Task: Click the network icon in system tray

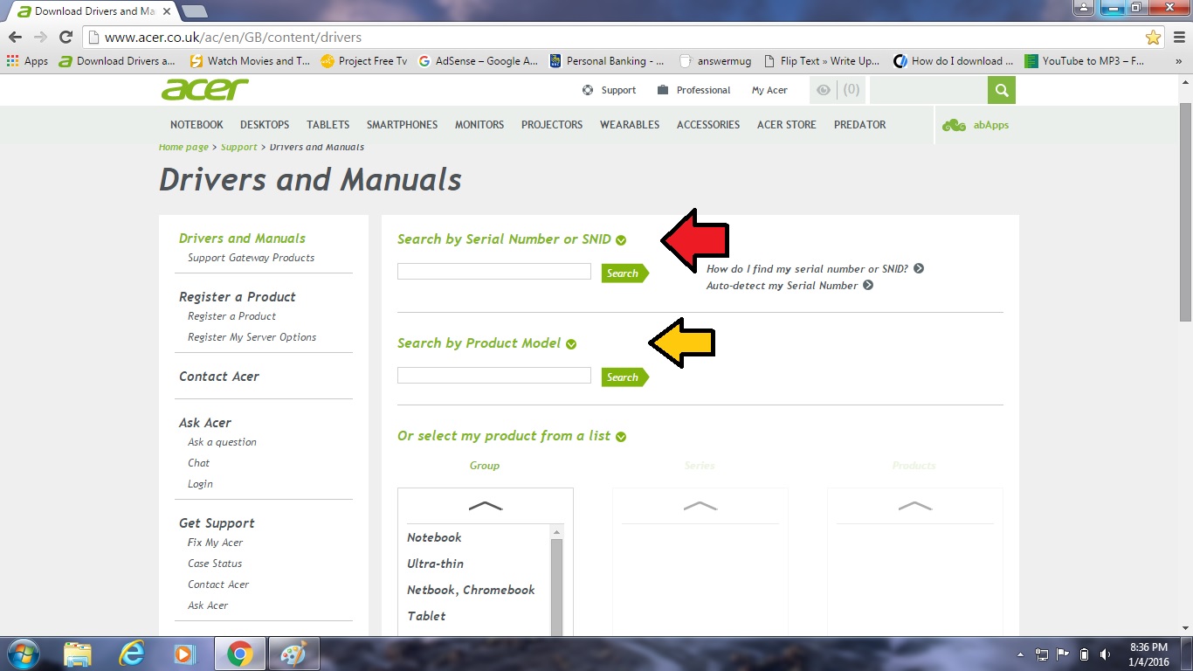Action: (x=1042, y=654)
